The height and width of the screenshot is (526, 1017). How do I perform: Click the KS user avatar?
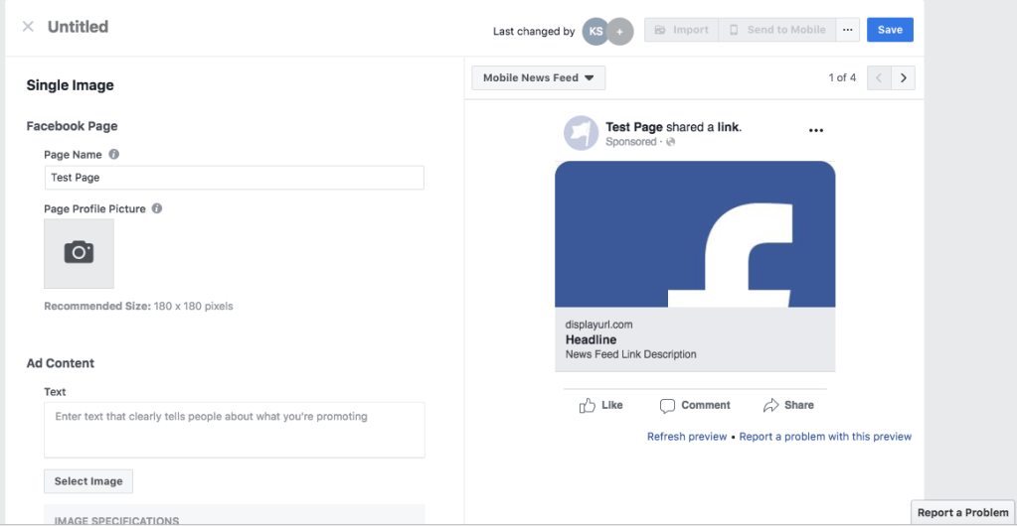[595, 31]
